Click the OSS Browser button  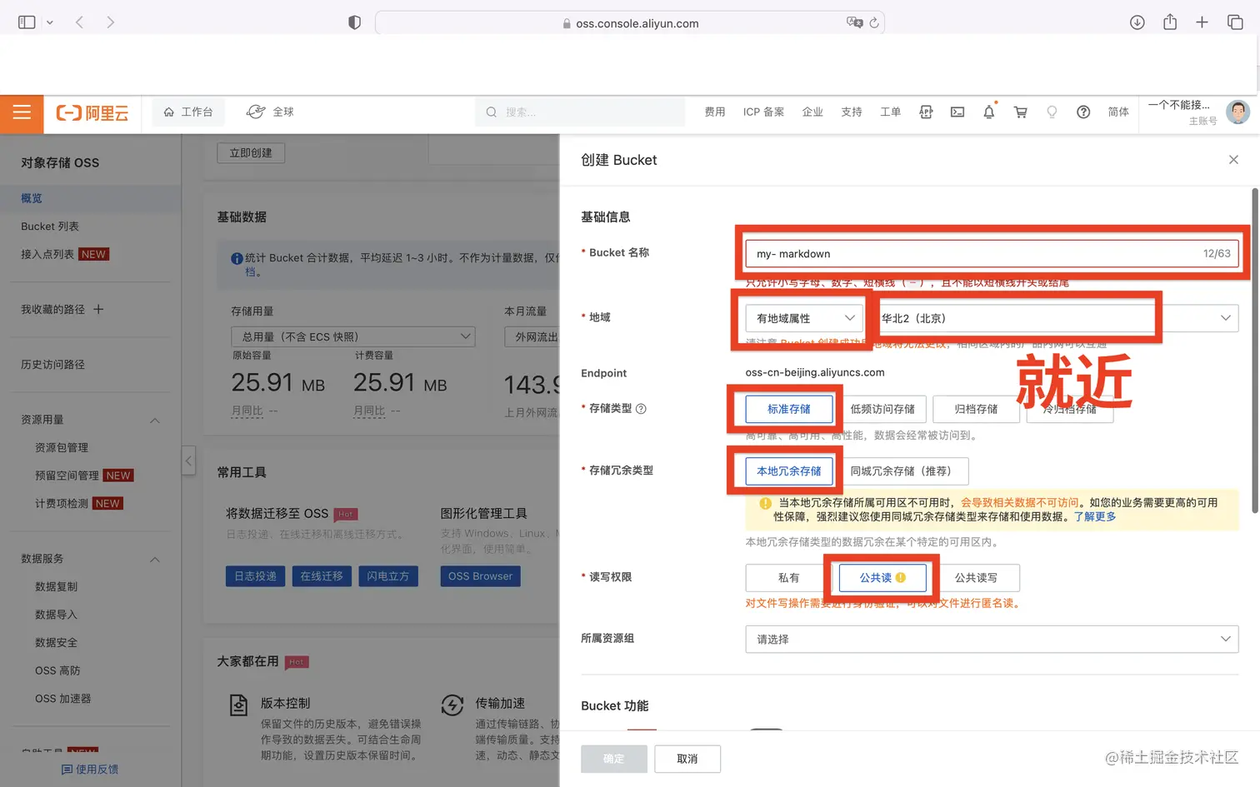(x=480, y=576)
